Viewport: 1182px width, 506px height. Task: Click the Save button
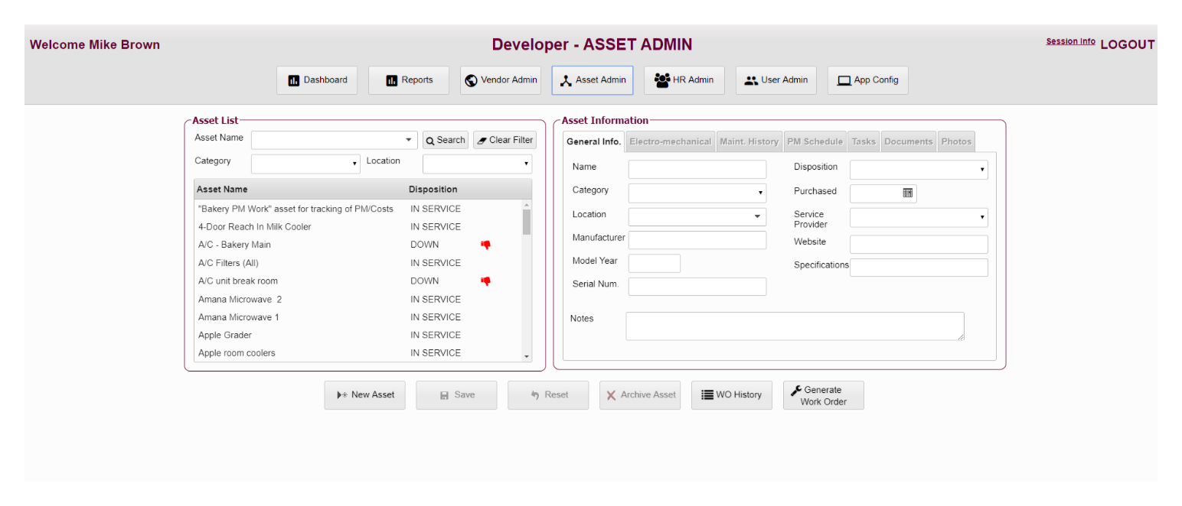pos(456,395)
